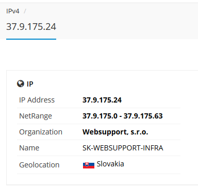
Task: Click the Slovakia geolocation text
Action: click(110, 164)
